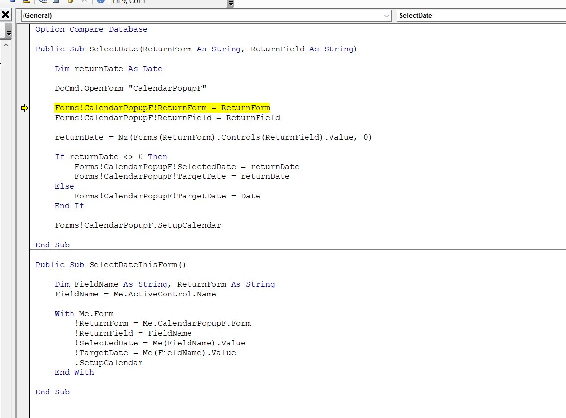566x418 pixels.
Task: Open Project Explorer from the toolbar
Action: [43, 1]
